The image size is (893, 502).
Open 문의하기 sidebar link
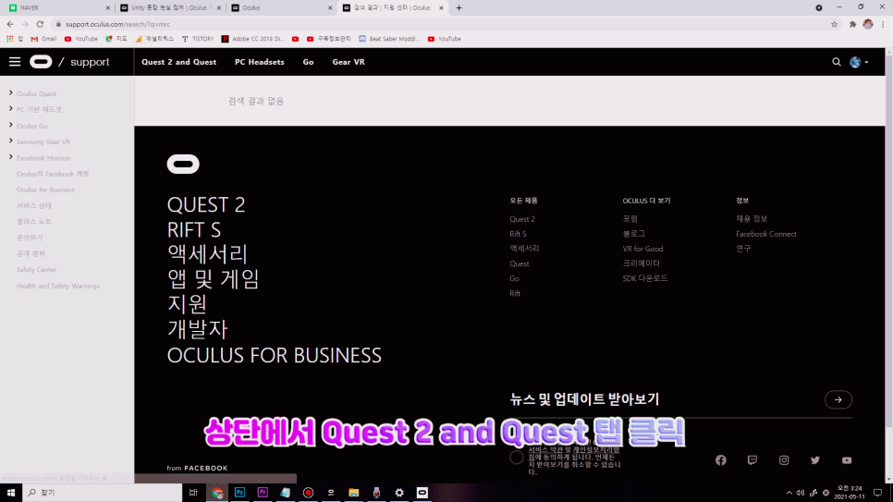(x=30, y=237)
